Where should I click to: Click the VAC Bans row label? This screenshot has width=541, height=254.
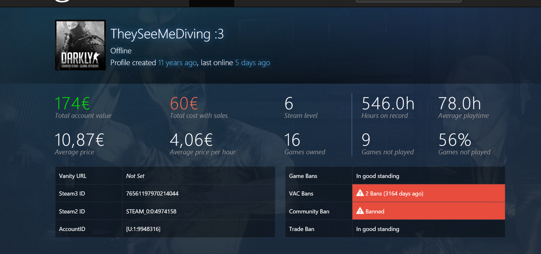click(x=301, y=194)
